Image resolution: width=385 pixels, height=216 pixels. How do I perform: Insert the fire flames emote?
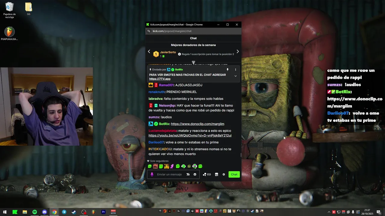(x=166, y=166)
